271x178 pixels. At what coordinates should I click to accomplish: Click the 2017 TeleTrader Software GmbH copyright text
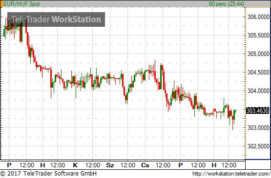pyautogui.click(x=48, y=173)
